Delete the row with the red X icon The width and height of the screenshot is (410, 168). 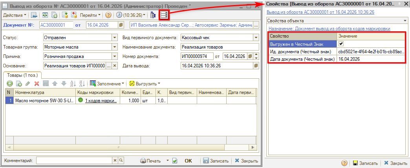37,83
